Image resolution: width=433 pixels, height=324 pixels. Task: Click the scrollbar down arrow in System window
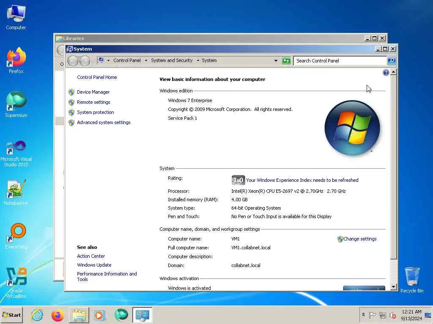pyautogui.click(x=394, y=287)
